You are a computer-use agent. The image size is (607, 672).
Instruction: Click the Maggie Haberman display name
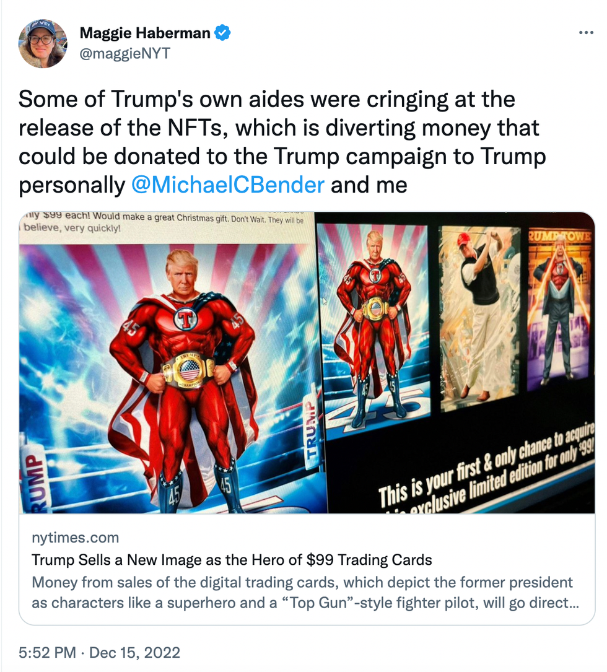tap(145, 33)
